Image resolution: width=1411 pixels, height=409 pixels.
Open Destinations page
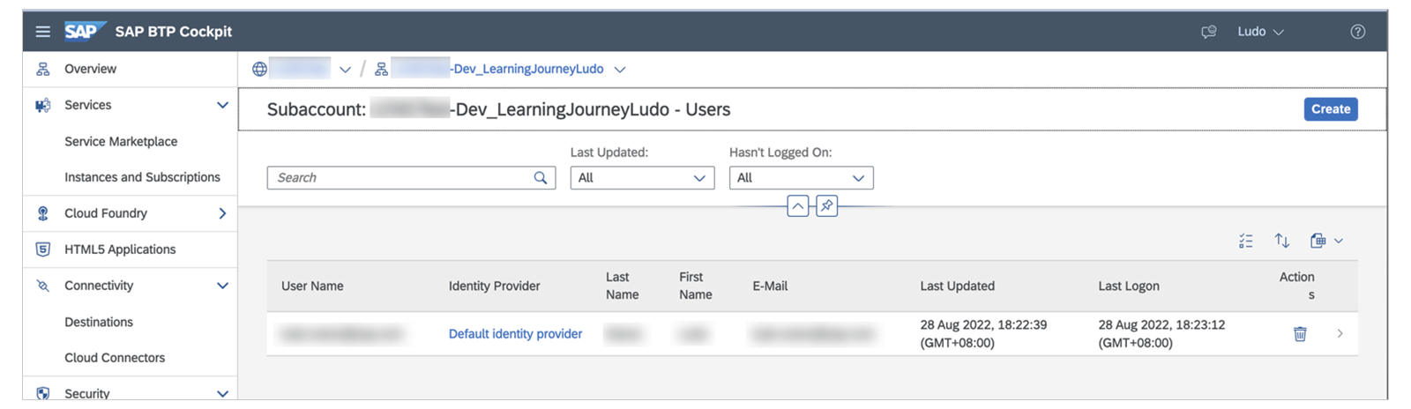pos(99,322)
